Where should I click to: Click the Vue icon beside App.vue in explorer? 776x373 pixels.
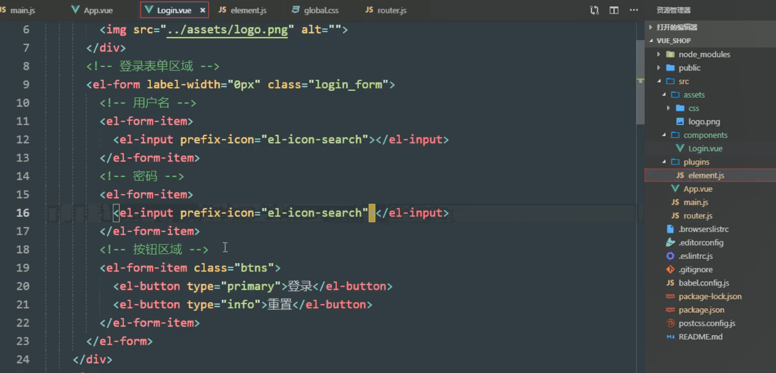coord(675,189)
